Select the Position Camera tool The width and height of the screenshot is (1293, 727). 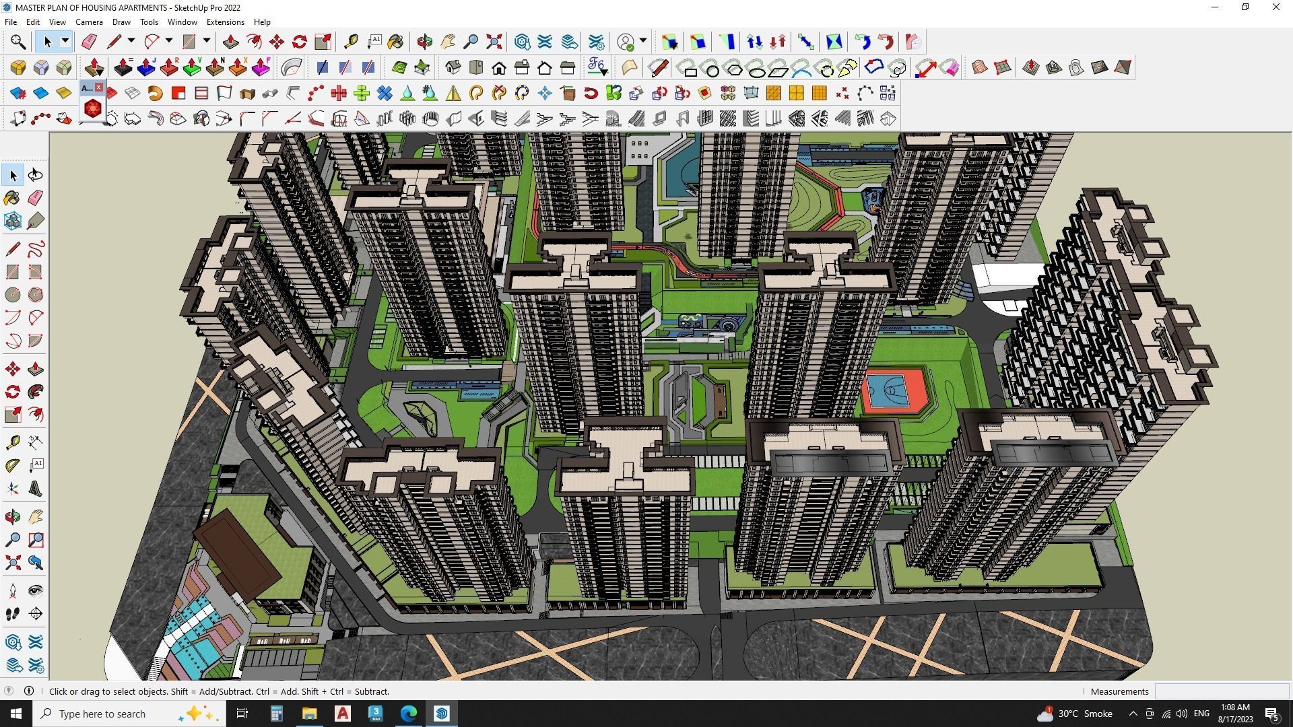click(13, 591)
